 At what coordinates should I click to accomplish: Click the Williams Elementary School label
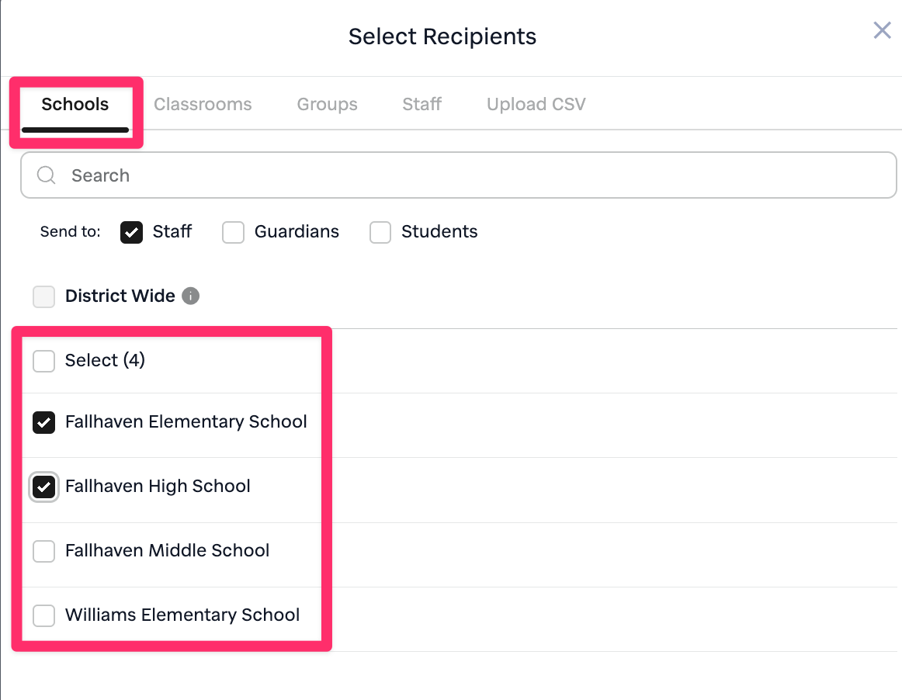pos(182,615)
